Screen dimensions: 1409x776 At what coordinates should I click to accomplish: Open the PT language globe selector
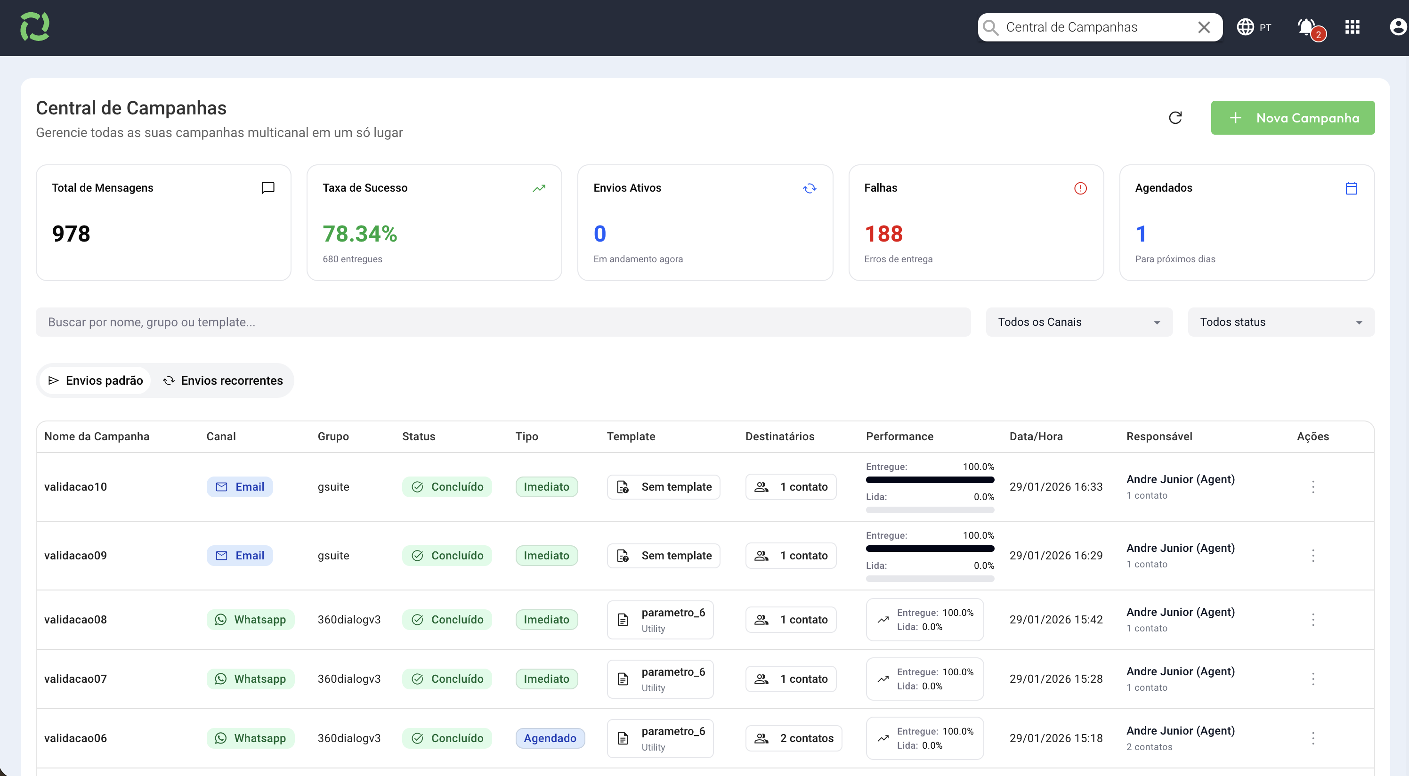[1254, 27]
